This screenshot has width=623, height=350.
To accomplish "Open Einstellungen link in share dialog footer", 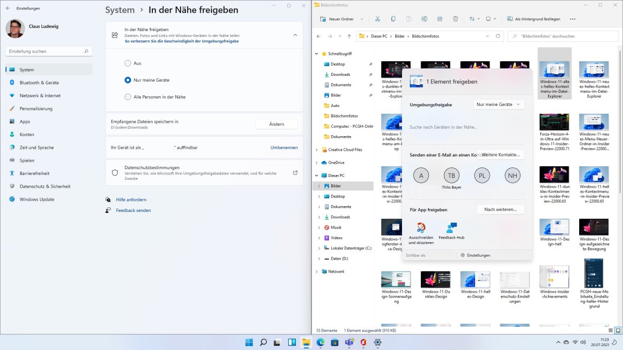I will 475,255.
